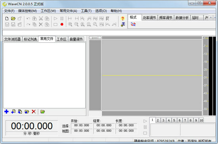Start playback with top toolbar play triangle
The width and height of the screenshot is (218, 144).
coord(55,19)
